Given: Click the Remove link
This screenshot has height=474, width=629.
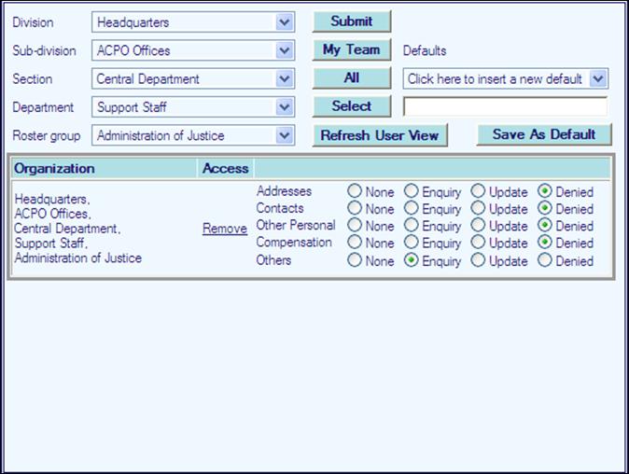Looking at the screenshot, I should [225, 229].
